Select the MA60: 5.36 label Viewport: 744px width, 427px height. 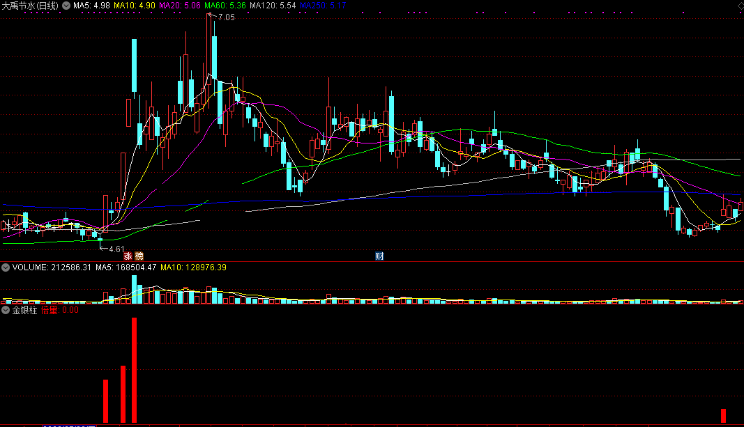(225, 6)
